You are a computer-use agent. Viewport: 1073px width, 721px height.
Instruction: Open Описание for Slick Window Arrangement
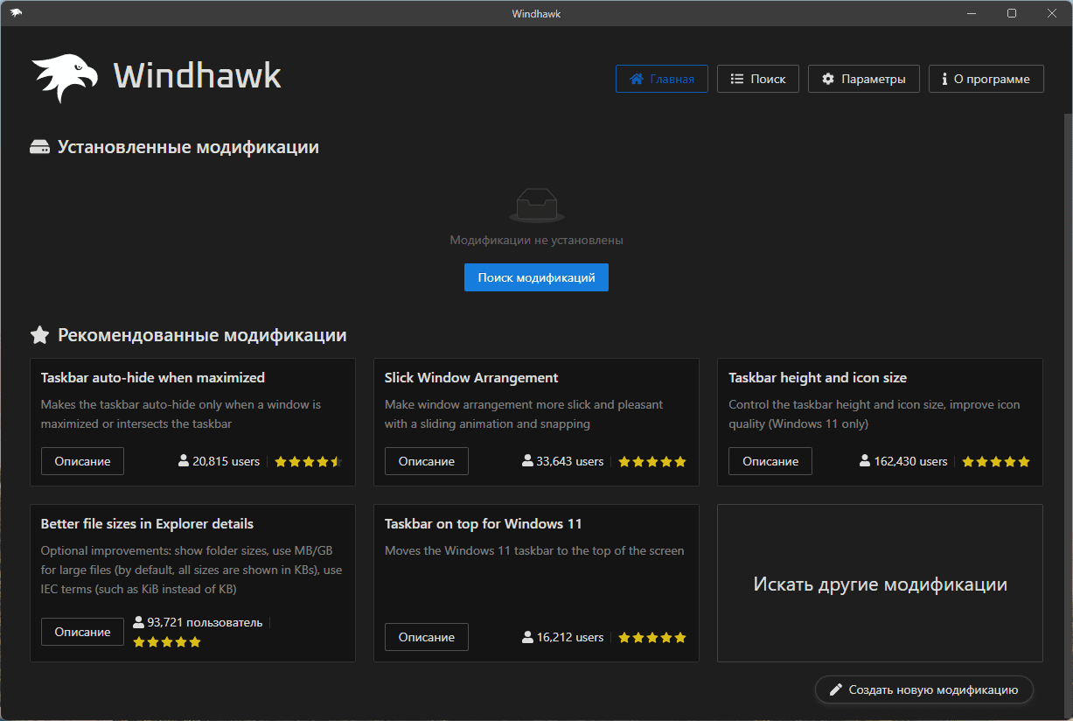426,461
